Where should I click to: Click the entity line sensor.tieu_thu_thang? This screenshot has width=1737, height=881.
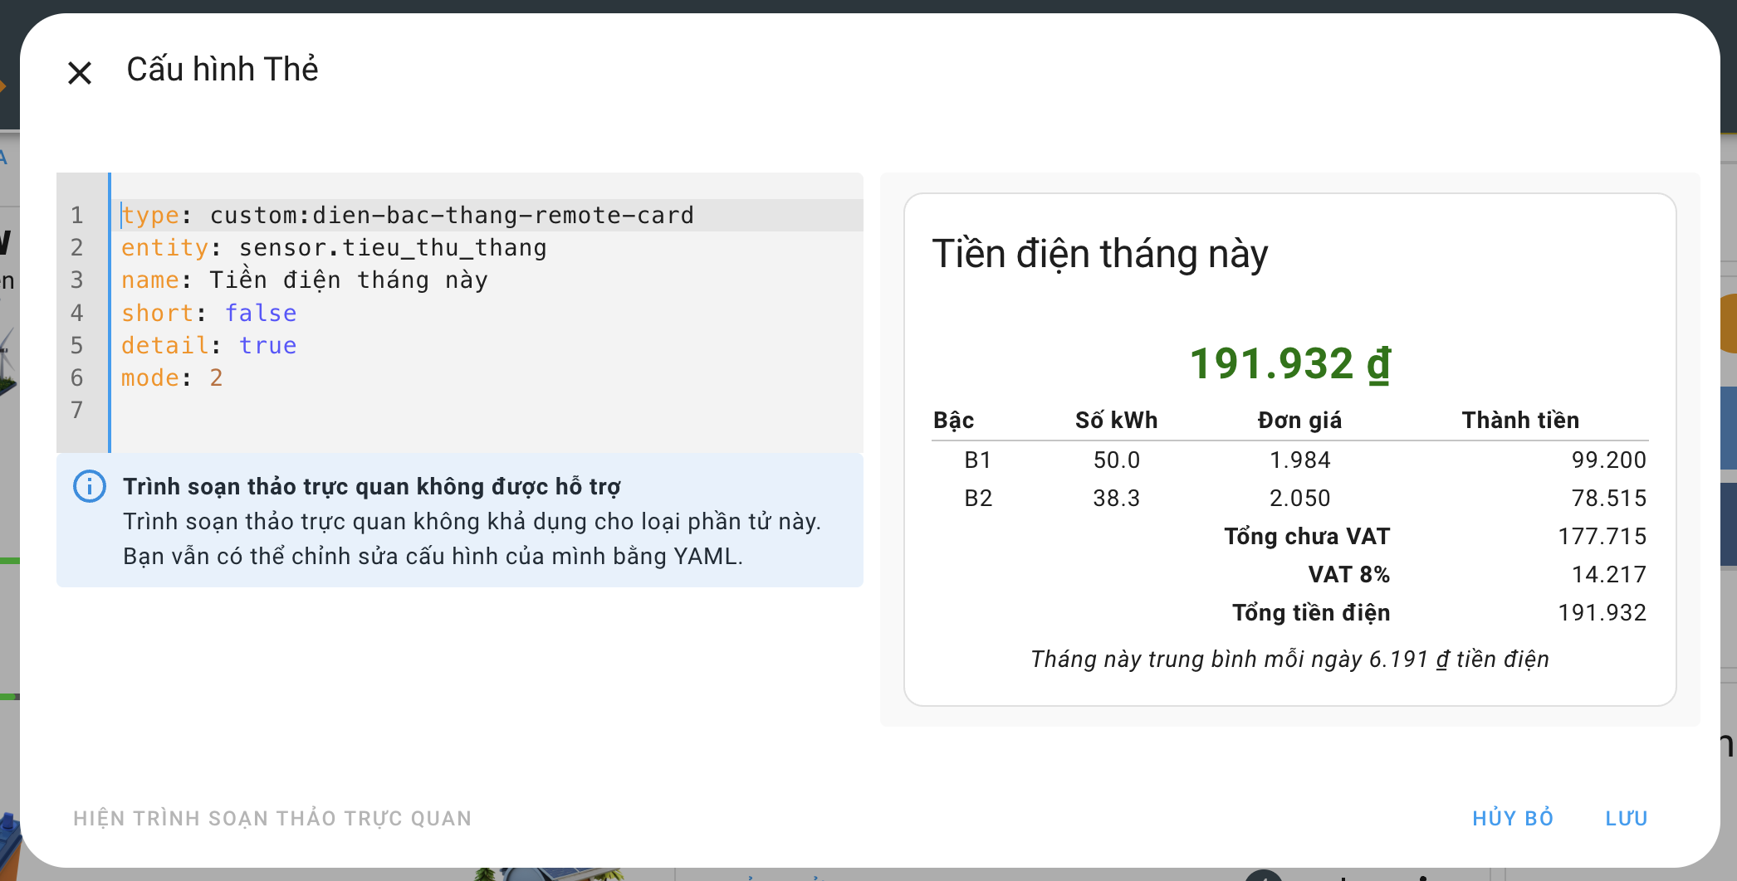487,247
